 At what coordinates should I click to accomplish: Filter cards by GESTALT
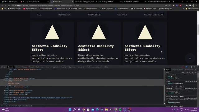[x=122, y=15]
